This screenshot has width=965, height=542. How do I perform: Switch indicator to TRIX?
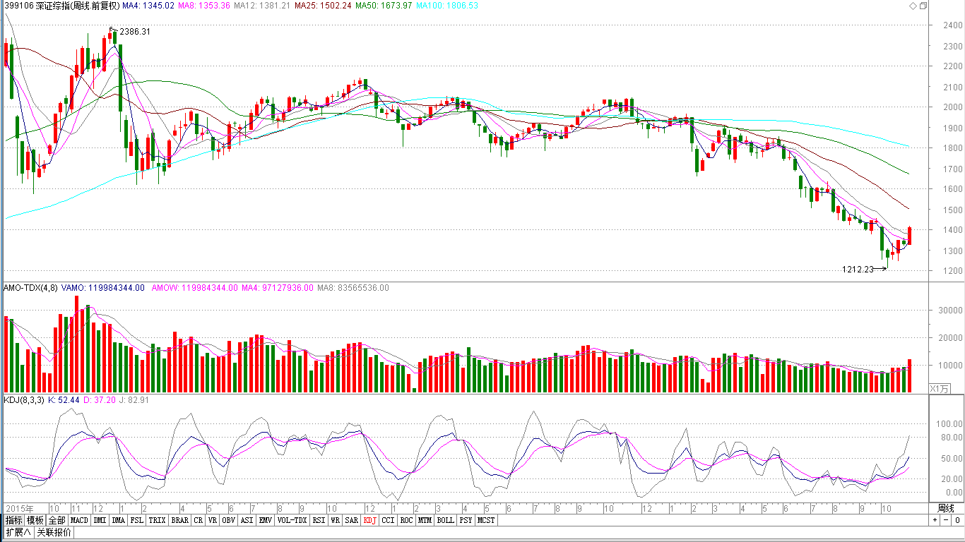click(x=158, y=520)
